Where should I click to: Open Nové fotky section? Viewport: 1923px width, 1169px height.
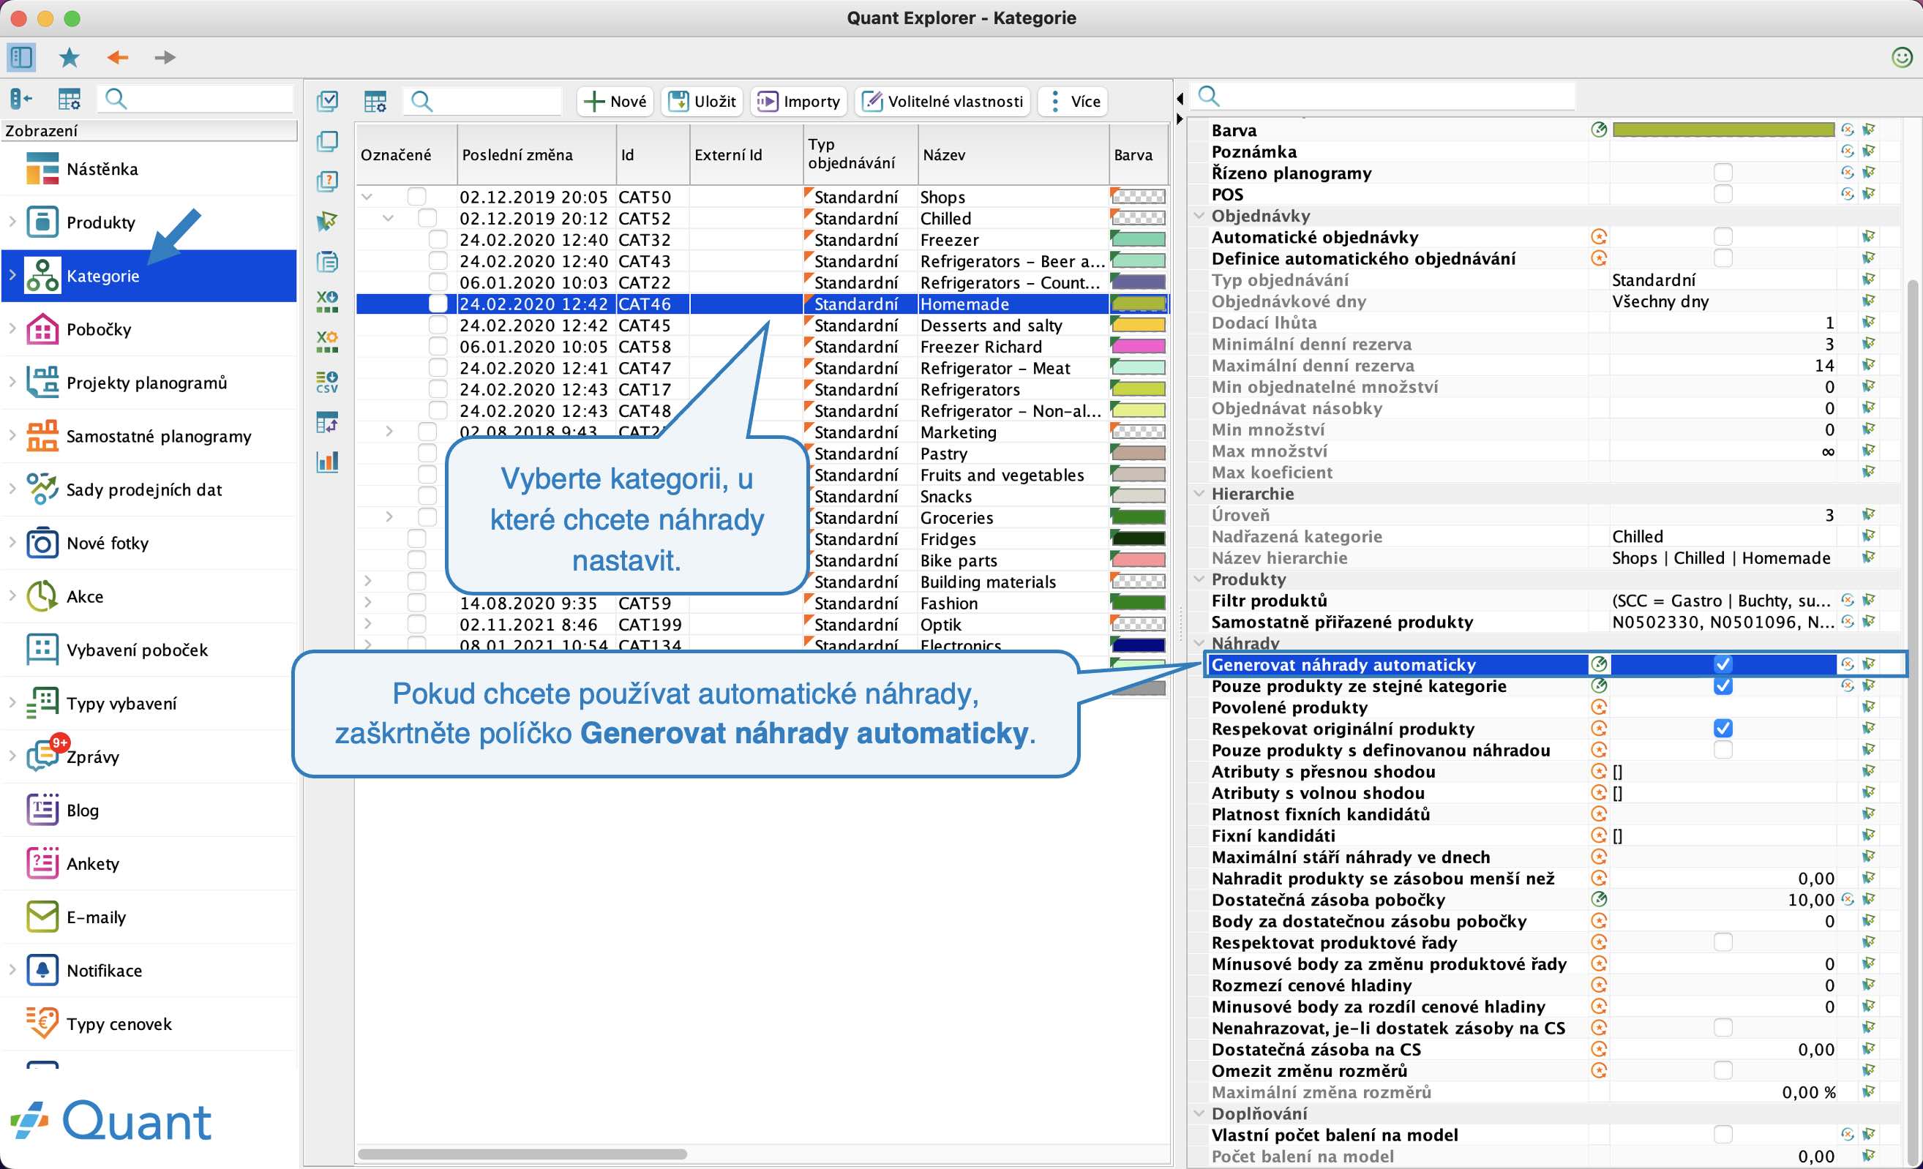(149, 543)
